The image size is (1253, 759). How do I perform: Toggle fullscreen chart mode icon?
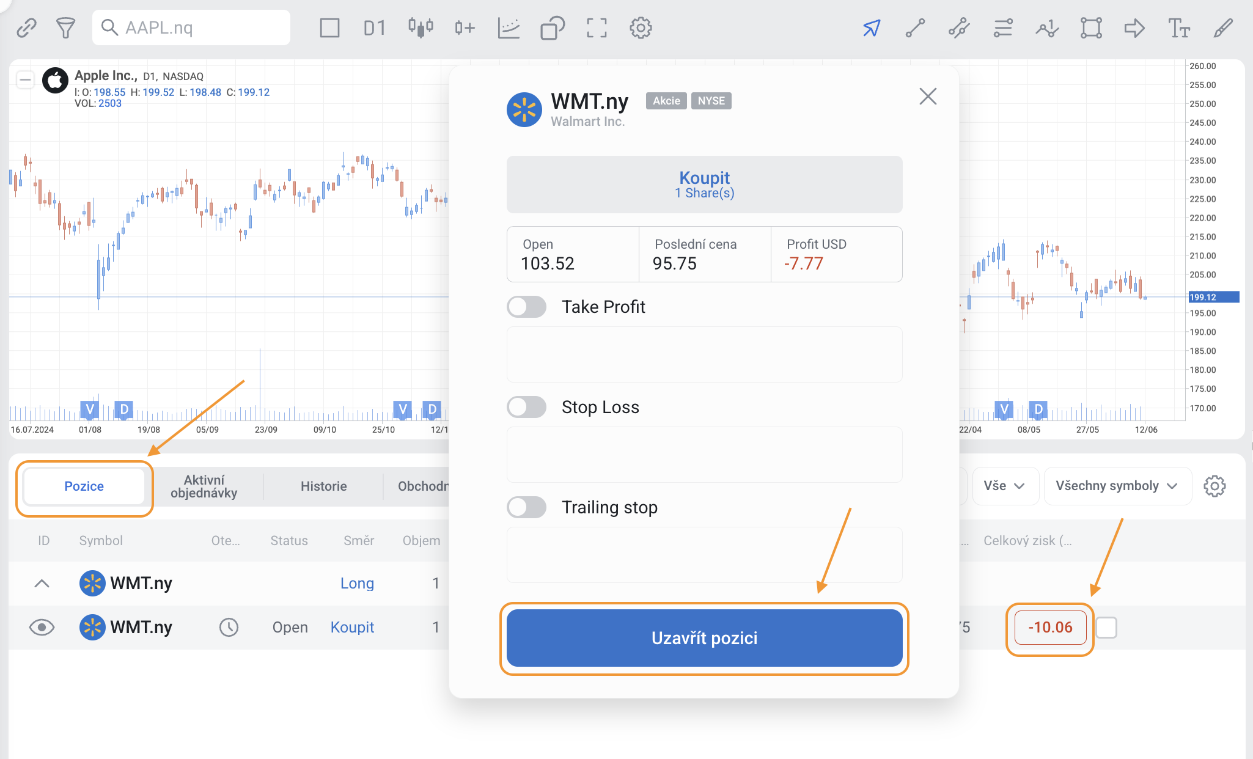point(597,28)
